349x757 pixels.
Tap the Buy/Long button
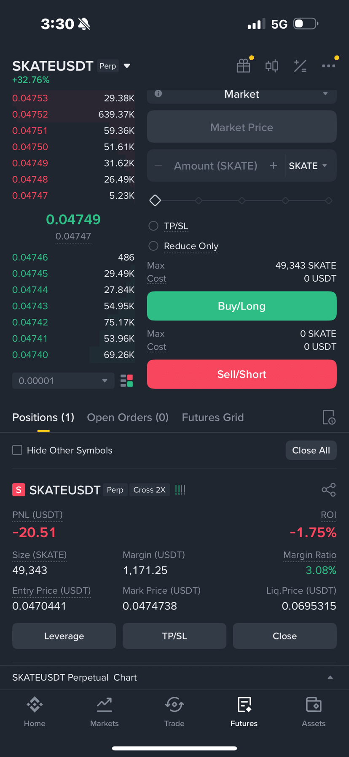coord(242,306)
